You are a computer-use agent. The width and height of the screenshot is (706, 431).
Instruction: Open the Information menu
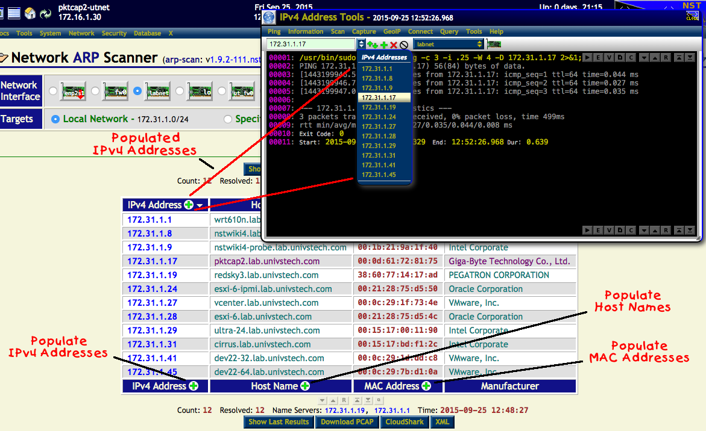click(306, 31)
